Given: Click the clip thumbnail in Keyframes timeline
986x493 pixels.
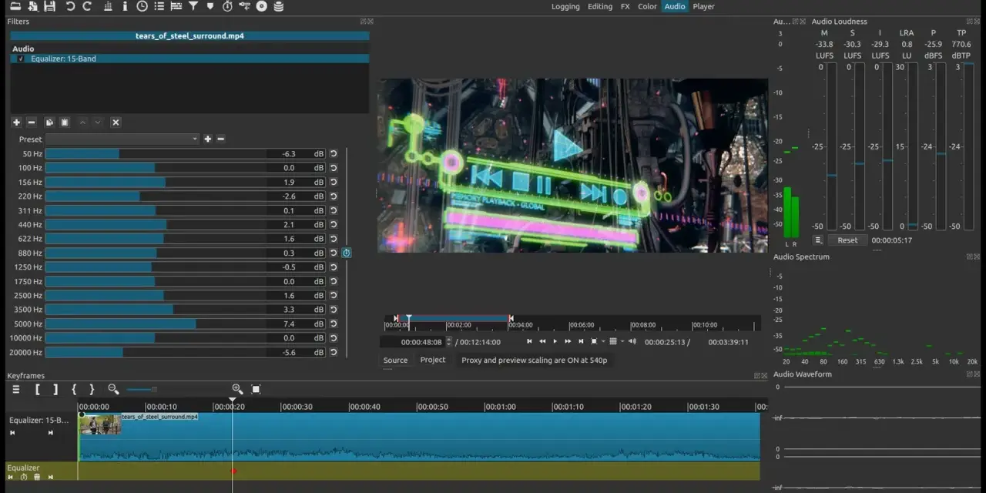Looking at the screenshot, I should [x=101, y=424].
